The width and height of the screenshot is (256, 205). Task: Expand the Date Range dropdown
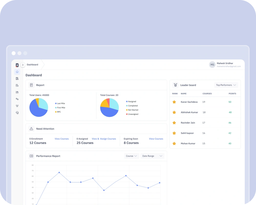(x=152, y=156)
